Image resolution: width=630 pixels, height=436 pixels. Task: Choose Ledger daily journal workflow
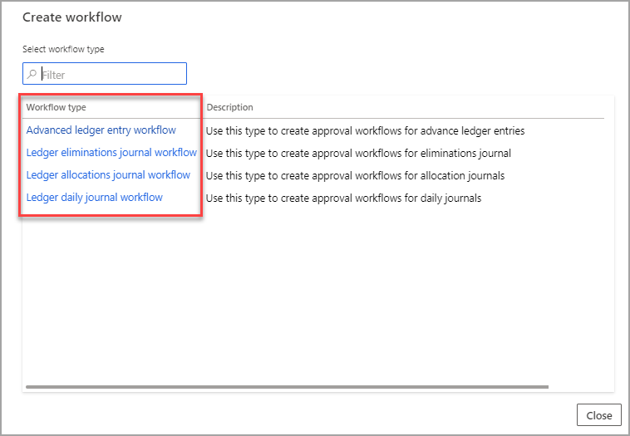tap(95, 198)
